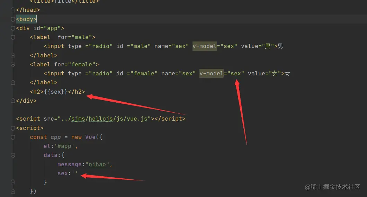Click the data:{ property text
This screenshot has width=367, height=197.
(54, 156)
